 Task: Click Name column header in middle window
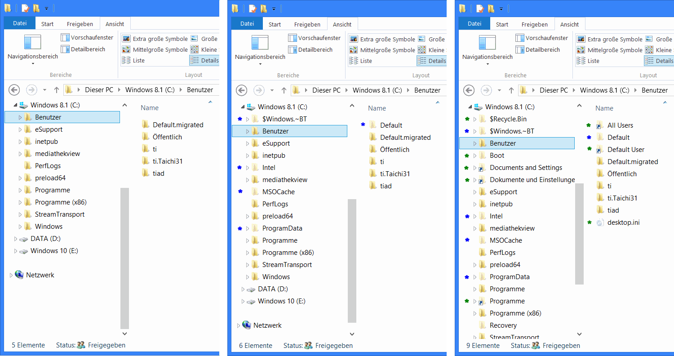point(377,108)
